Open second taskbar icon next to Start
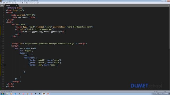Image resolution: width=170 pixels, height=95 pixels. coord(7,94)
